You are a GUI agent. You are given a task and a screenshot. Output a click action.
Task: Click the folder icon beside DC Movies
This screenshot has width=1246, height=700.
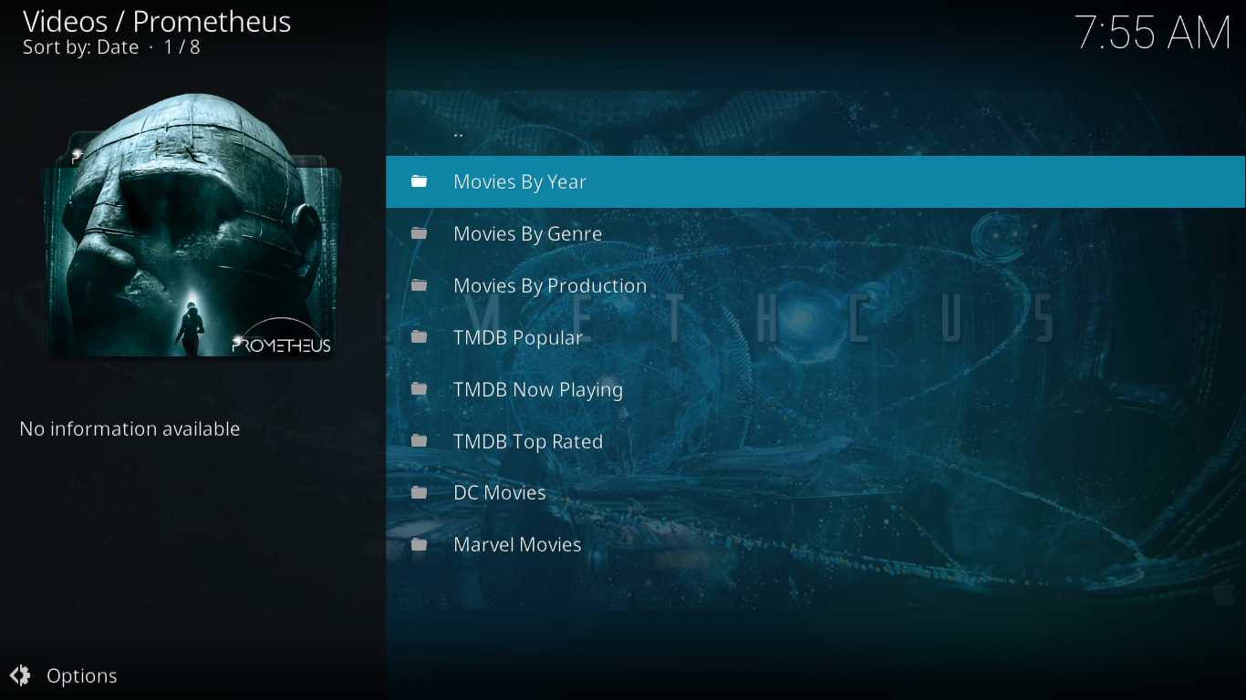[419, 492]
